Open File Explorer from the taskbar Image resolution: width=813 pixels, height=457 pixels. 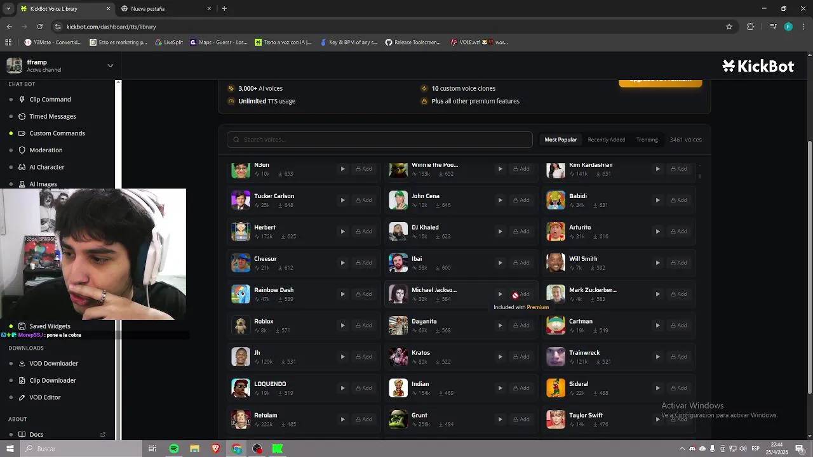tap(194, 449)
